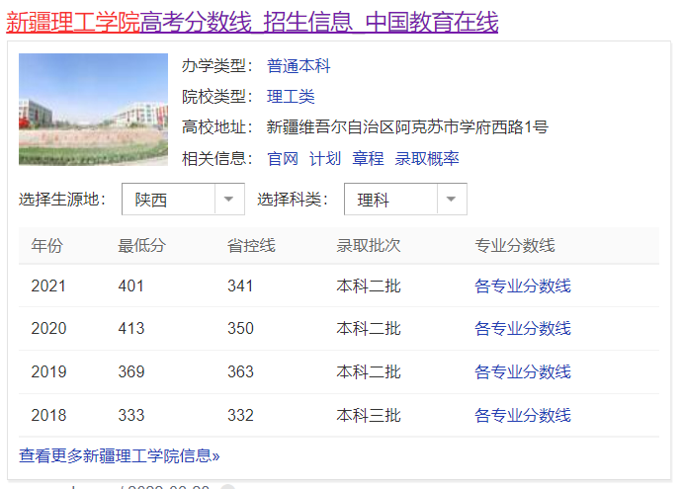682x489 pixels.
Task: Open 各专业分数线 for year 2019
Action: tap(523, 371)
